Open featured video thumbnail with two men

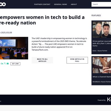(x=102, y=29)
